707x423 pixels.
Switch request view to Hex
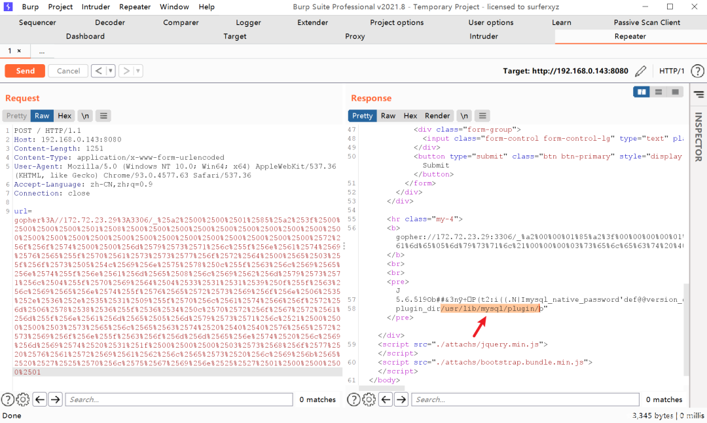[x=64, y=116]
